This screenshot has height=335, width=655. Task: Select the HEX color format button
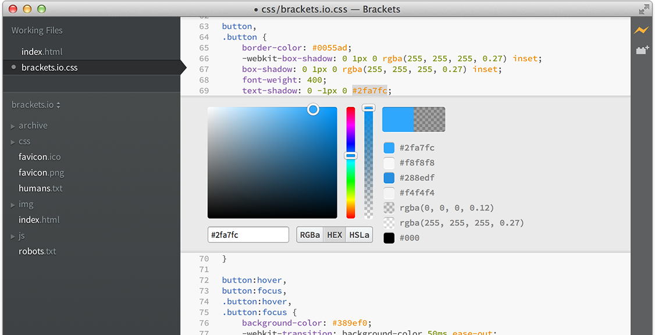(x=334, y=235)
